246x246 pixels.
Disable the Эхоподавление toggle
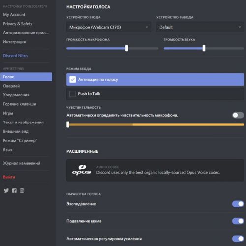click(x=238, y=204)
